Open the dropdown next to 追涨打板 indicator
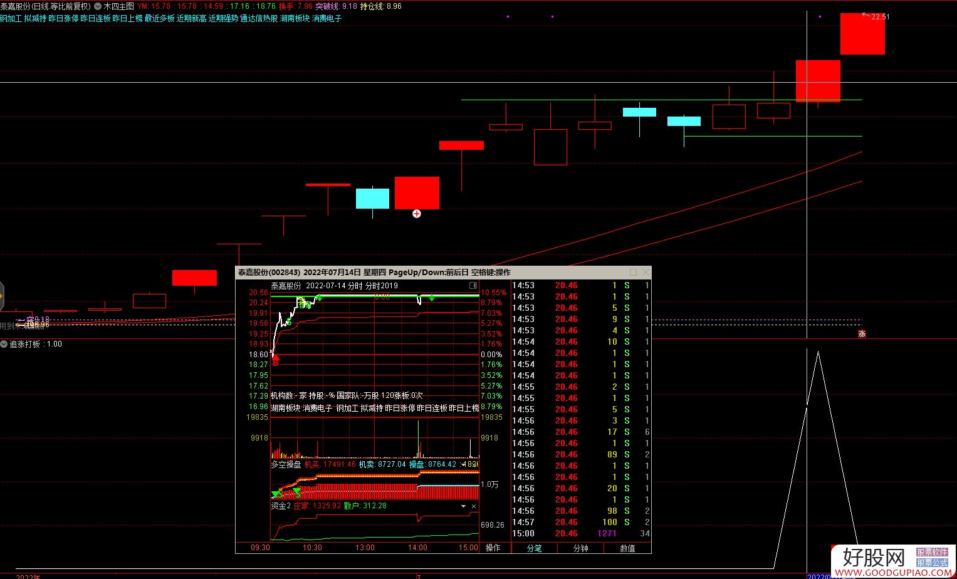Image resolution: width=957 pixels, height=579 pixels. (4, 344)
